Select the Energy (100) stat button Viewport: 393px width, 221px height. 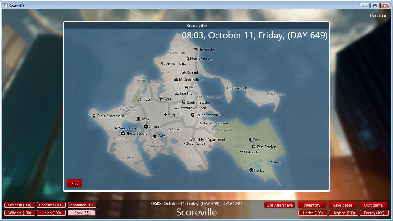374,213
